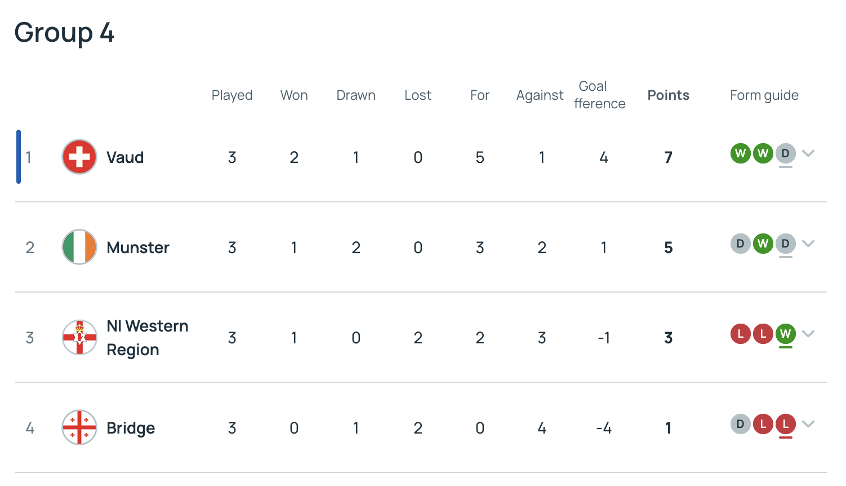Viewport: 846px width, 486px height.
Task: Open the Munster team name link
Action: click(138, 248)
